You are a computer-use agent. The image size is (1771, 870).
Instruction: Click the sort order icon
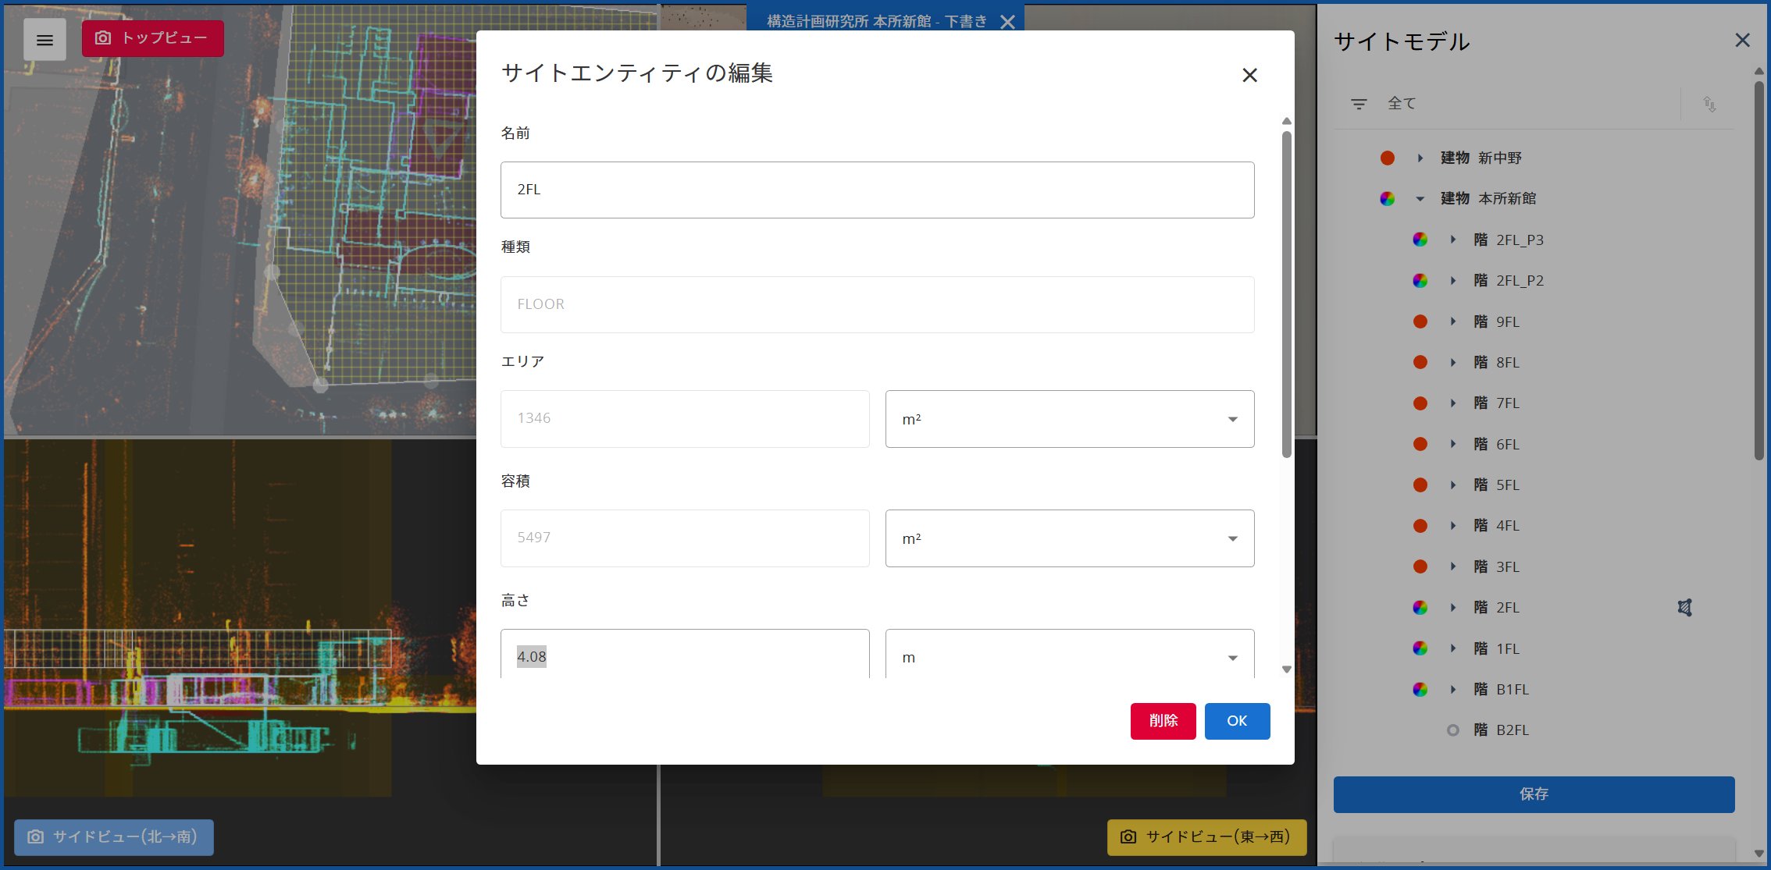click(x=1709, y=104)
